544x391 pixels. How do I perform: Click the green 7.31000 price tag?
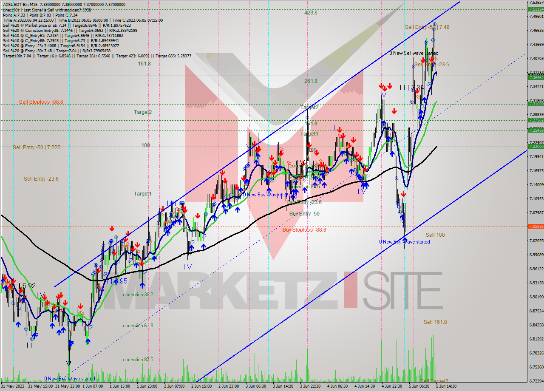(535, 104)
